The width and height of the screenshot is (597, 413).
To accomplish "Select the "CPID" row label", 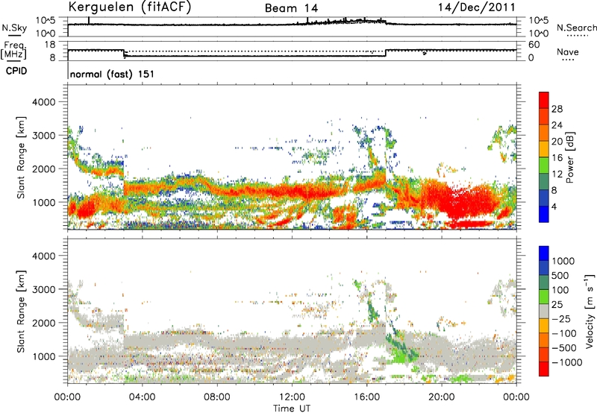I will 16,71.
